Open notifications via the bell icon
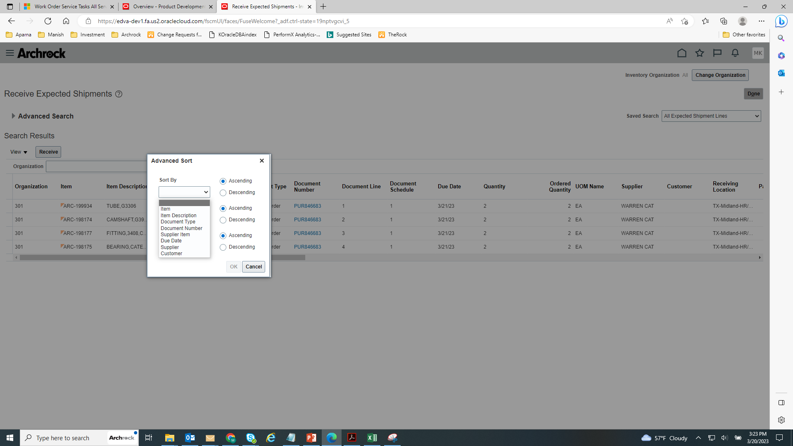 (x=735, y=53)
